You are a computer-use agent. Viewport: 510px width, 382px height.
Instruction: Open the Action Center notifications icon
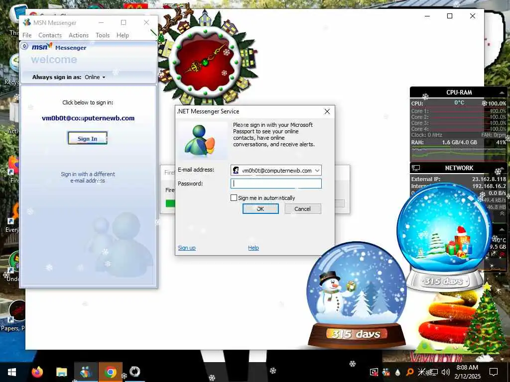[x=494, y=372]
